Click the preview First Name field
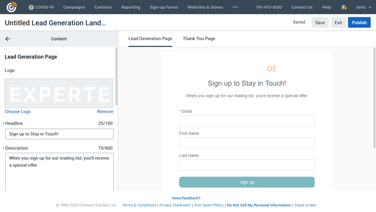This screenshot has height=212, width=376. [247, 143]
